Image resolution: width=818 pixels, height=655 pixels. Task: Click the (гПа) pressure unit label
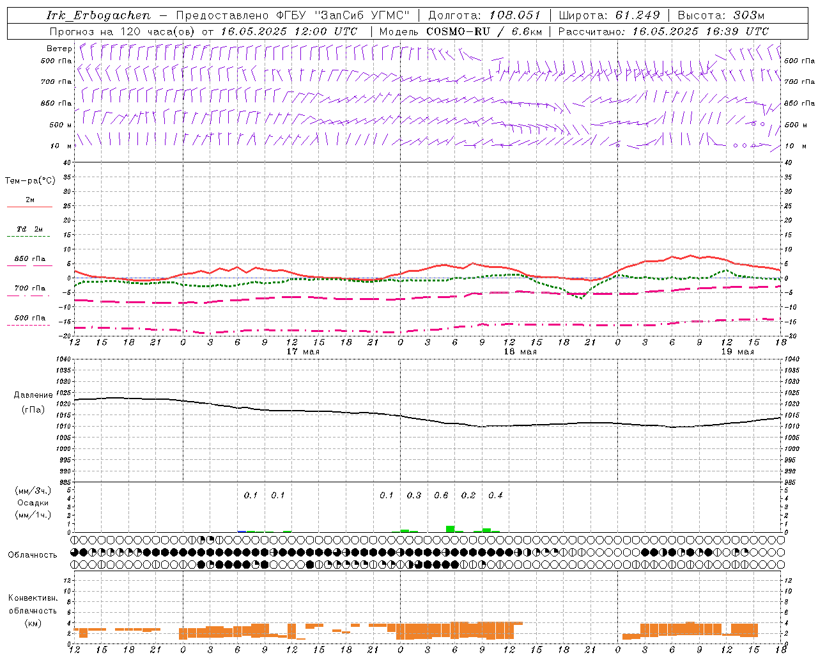pos(33,409)
